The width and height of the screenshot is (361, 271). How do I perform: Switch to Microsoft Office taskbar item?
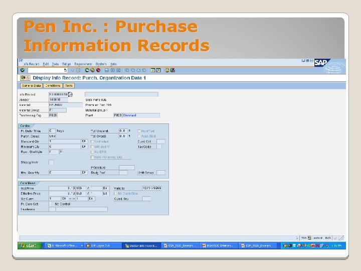(65, 245)
